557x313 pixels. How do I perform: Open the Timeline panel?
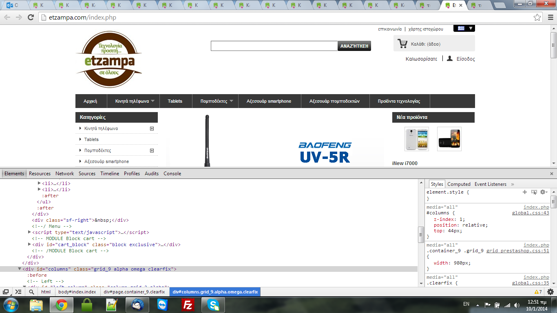click(x=110, y=174)
